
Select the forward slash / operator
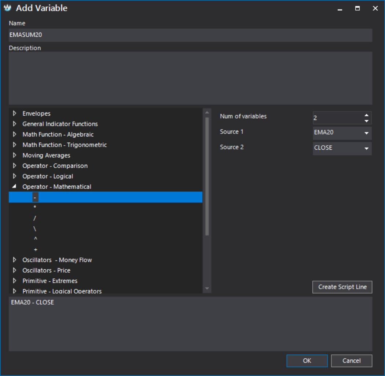tap(35, 218)
